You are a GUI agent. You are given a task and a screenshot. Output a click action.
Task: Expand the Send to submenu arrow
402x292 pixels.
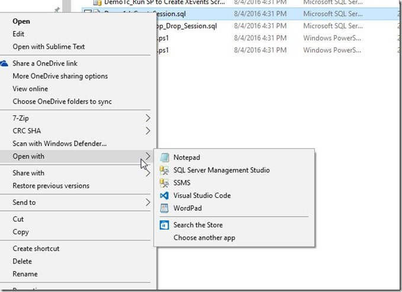[x=147, y=203]
